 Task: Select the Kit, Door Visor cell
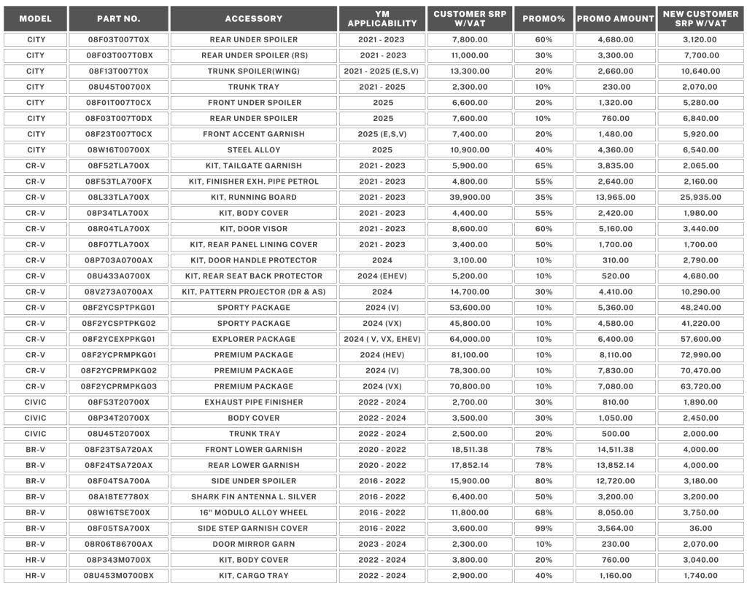[x=254, y=229]
